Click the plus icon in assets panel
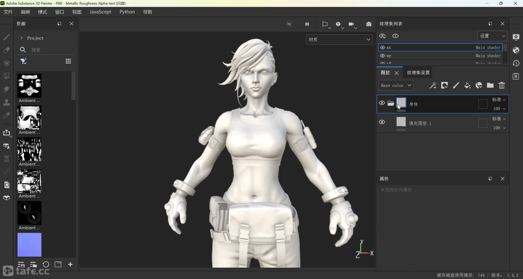The height and width of the screenshot is (279, 523). [x=70, y=264]
